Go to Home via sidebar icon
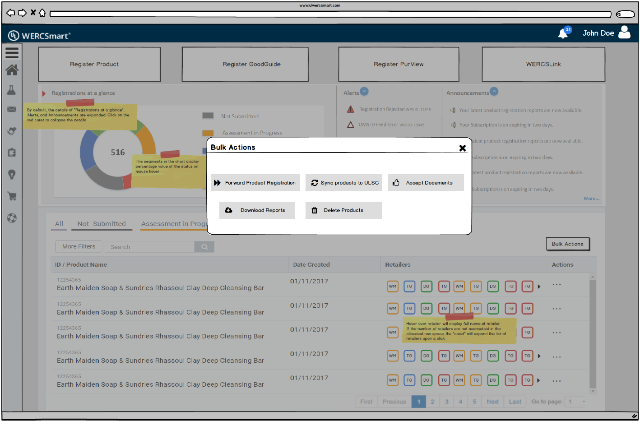The height and width of the screenshot is (421, 640). pos(12,70)
